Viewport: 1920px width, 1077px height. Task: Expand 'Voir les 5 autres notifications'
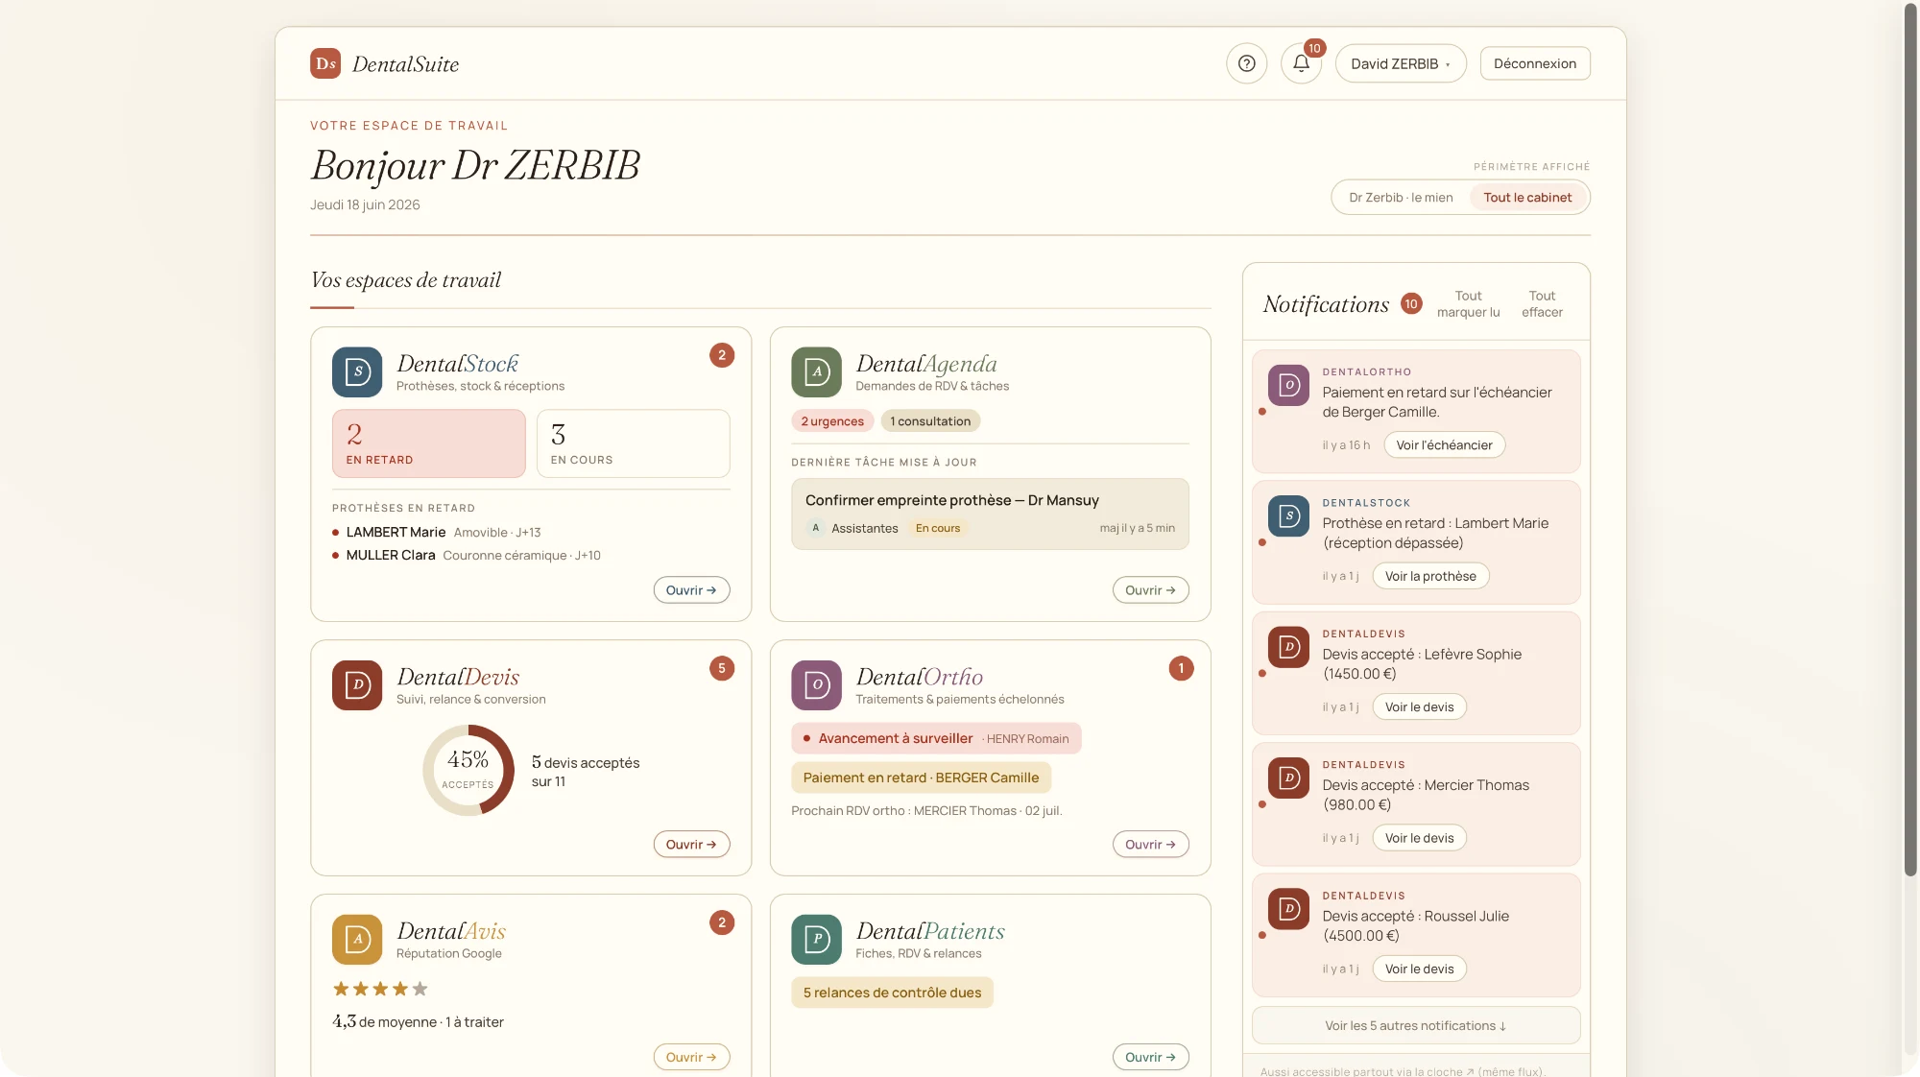1416,1025
